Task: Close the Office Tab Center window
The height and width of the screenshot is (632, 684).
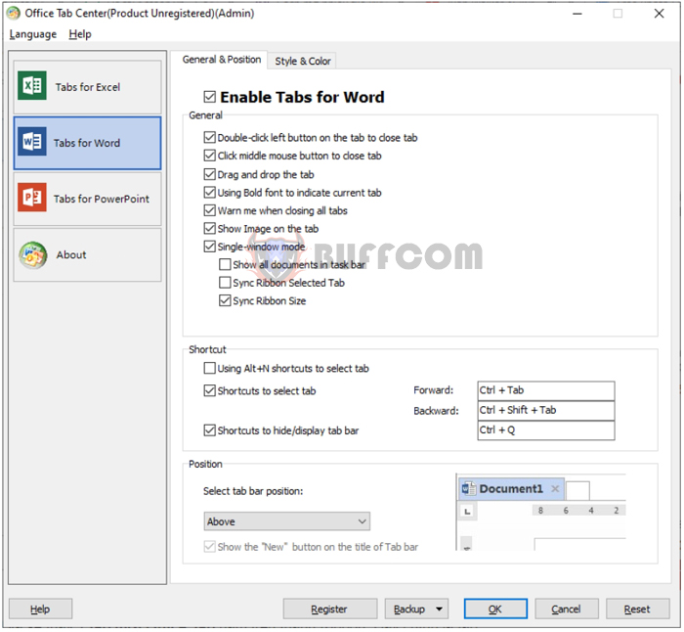Action: [x=659, y=14]
